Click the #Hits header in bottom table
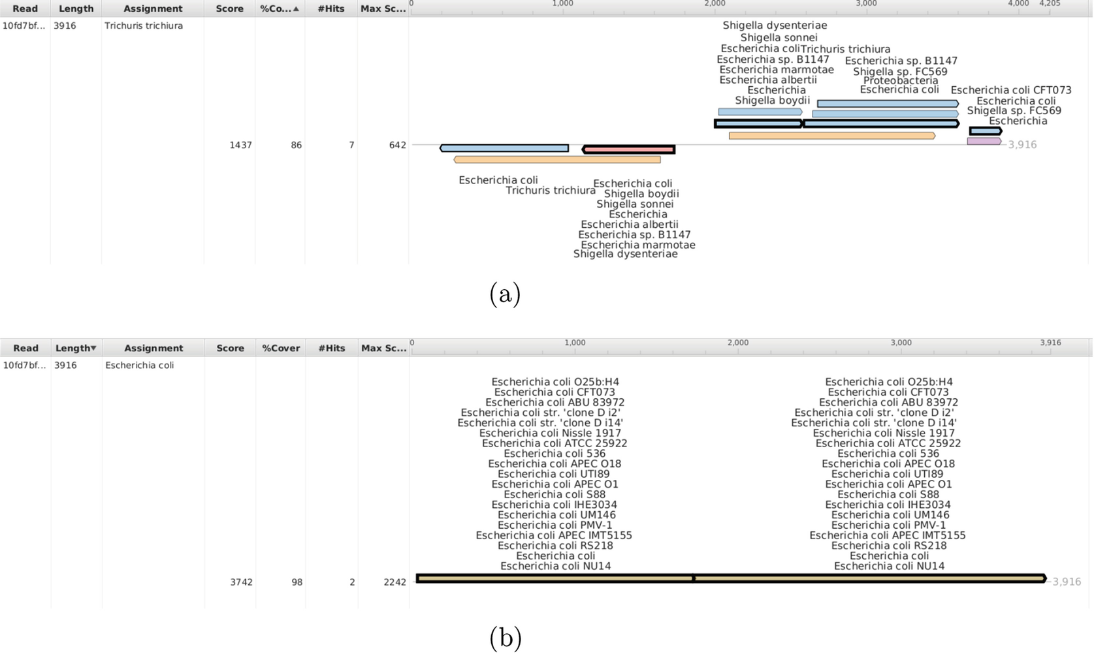This screenshot has width=1094, height=660. tap(331, 348)
